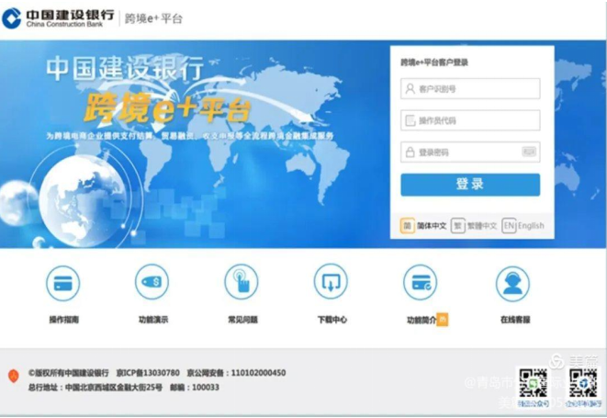
Task: Click the 繁 language badge icon
Action: (457, 225)
